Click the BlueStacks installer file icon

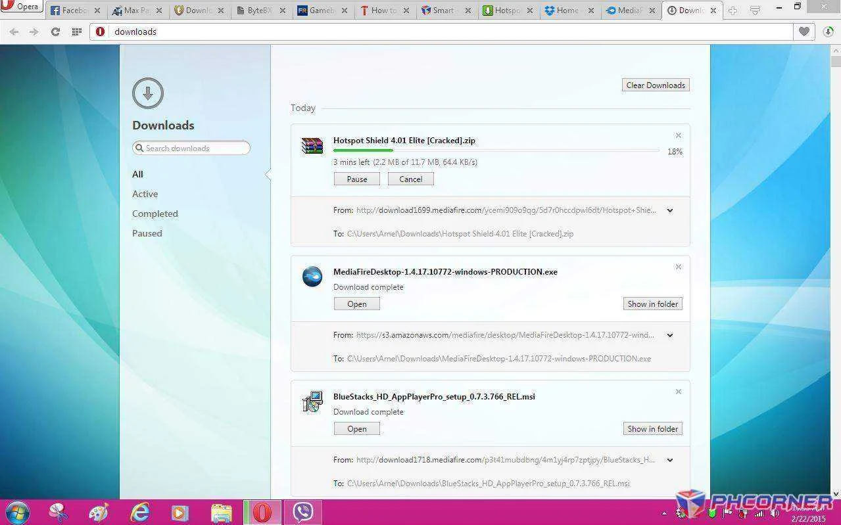[312, 401]
